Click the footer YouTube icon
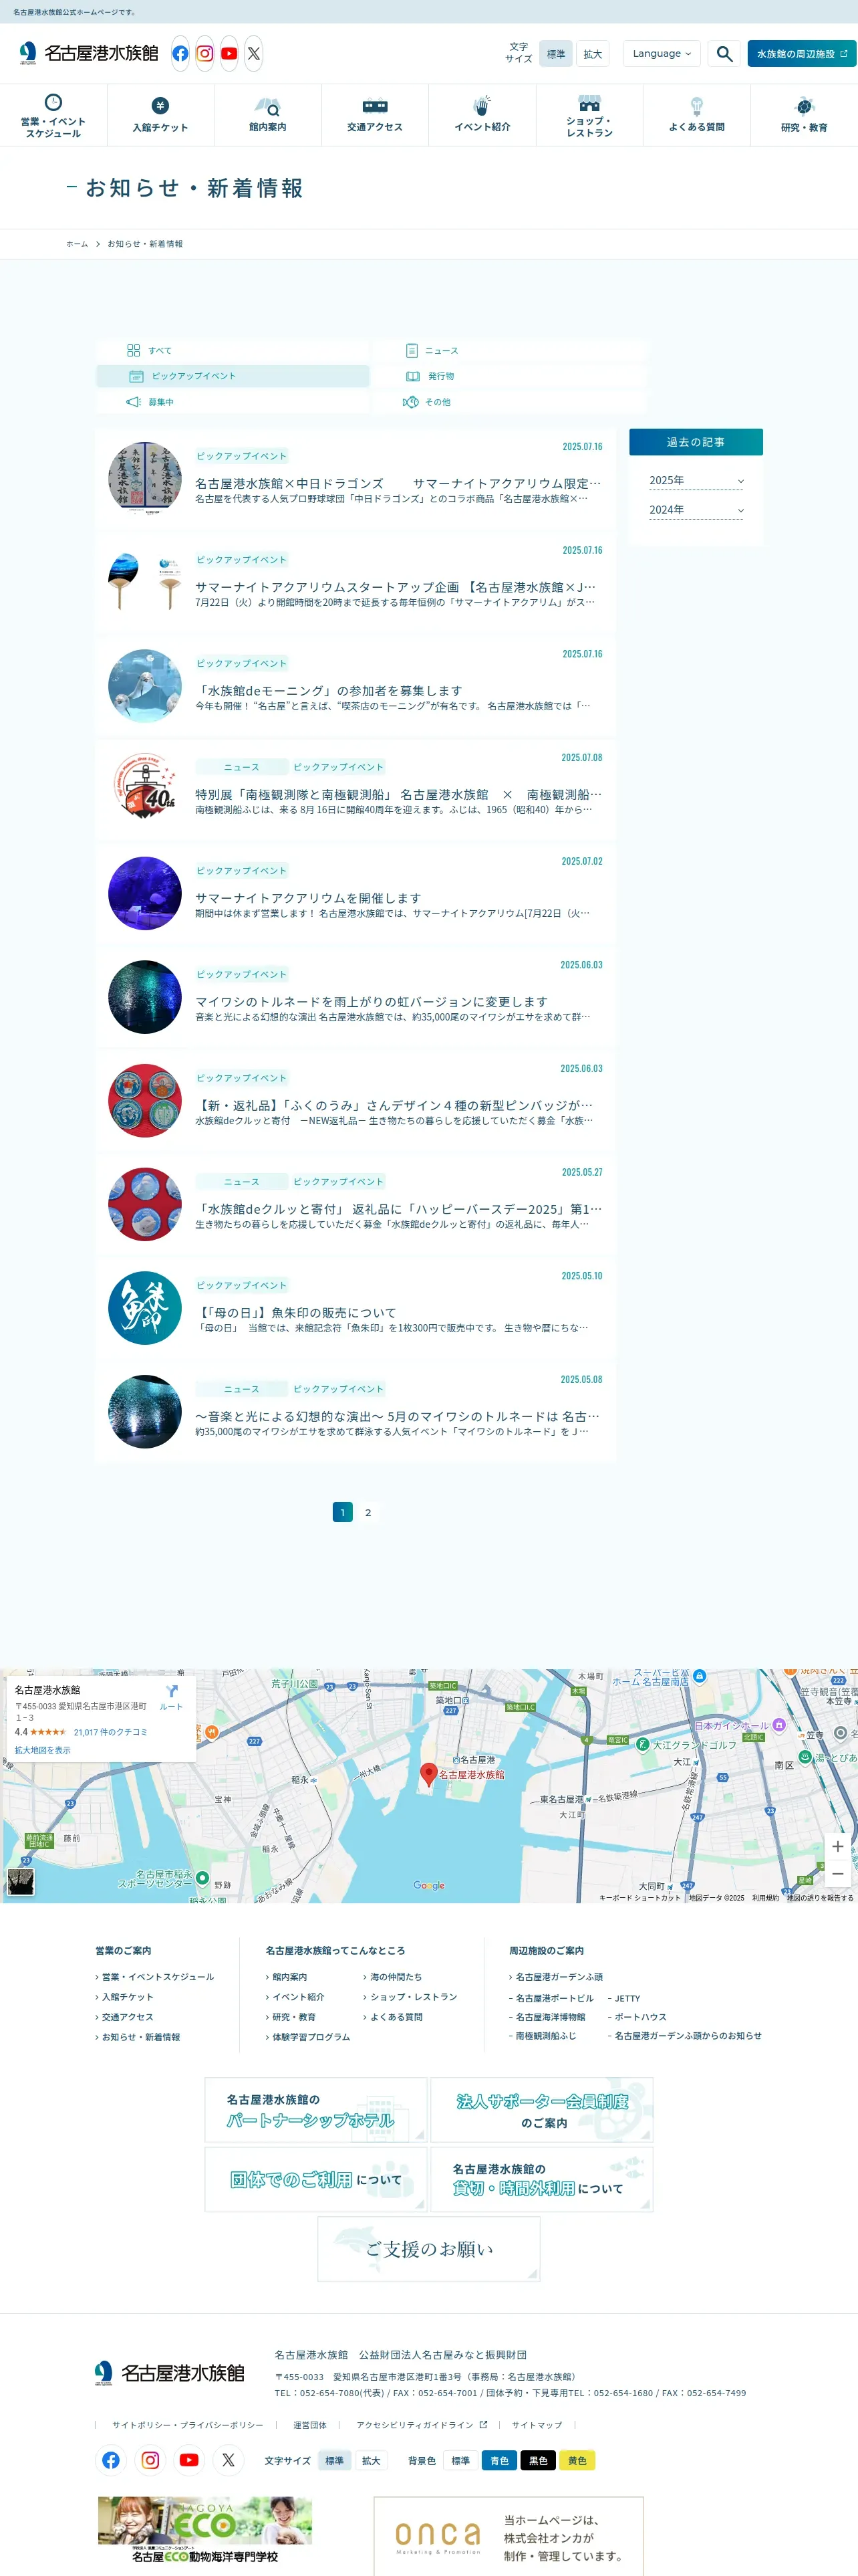The height and width of the screenshot is (2576, 858). click(x=189, y=2460)
